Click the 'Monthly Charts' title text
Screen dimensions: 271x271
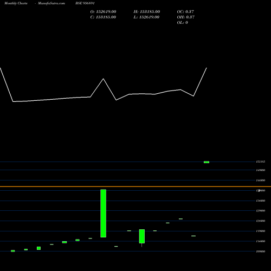point(16,3)
